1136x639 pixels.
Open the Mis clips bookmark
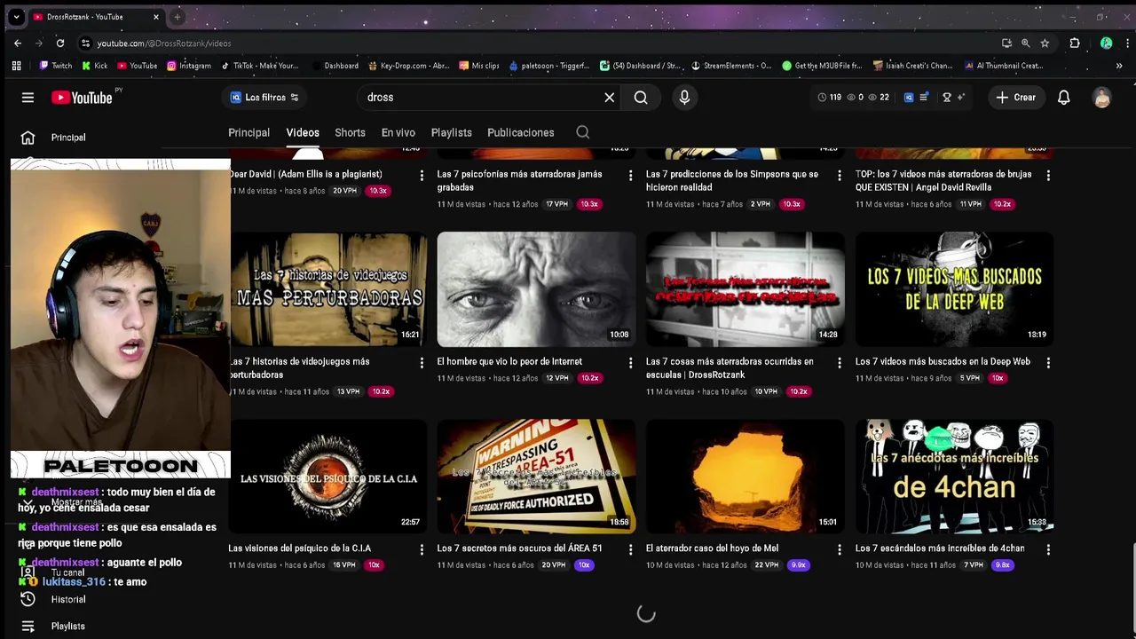479,66
